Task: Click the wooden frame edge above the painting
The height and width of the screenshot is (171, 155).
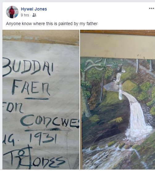Action: [118, 33]
